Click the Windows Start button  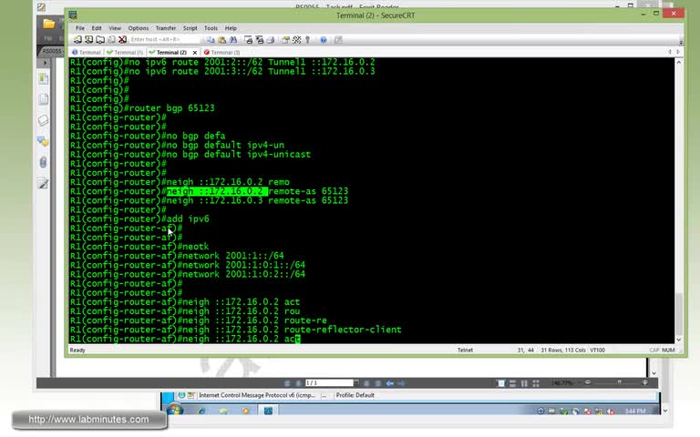click(175, 410)
